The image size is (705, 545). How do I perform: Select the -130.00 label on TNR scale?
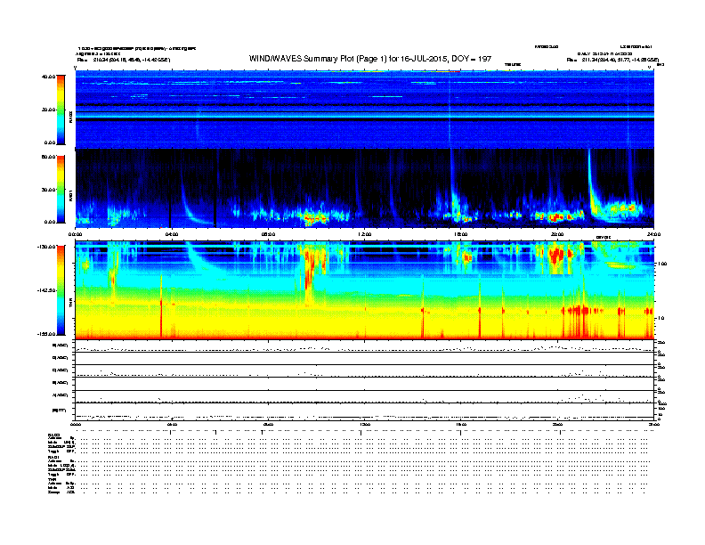click(x=47, y=247)
